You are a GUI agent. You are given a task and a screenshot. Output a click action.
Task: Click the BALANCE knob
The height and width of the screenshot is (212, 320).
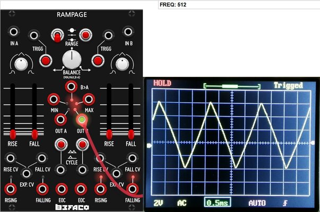[72, 59]
